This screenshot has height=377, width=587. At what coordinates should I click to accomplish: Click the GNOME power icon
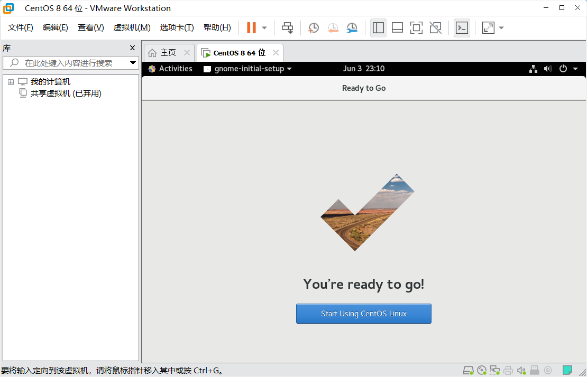coord(563,69)
